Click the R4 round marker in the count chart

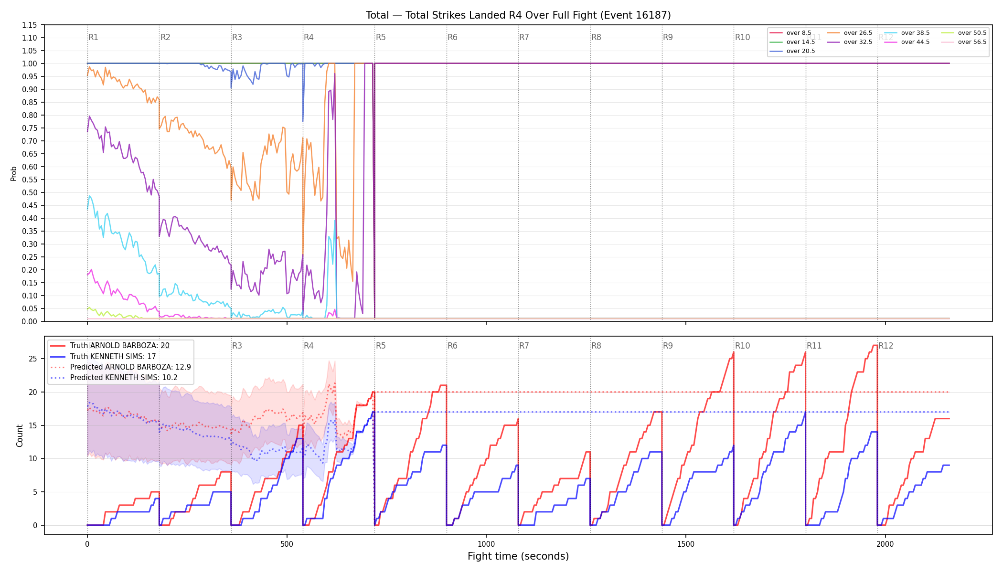coord(309,346)
